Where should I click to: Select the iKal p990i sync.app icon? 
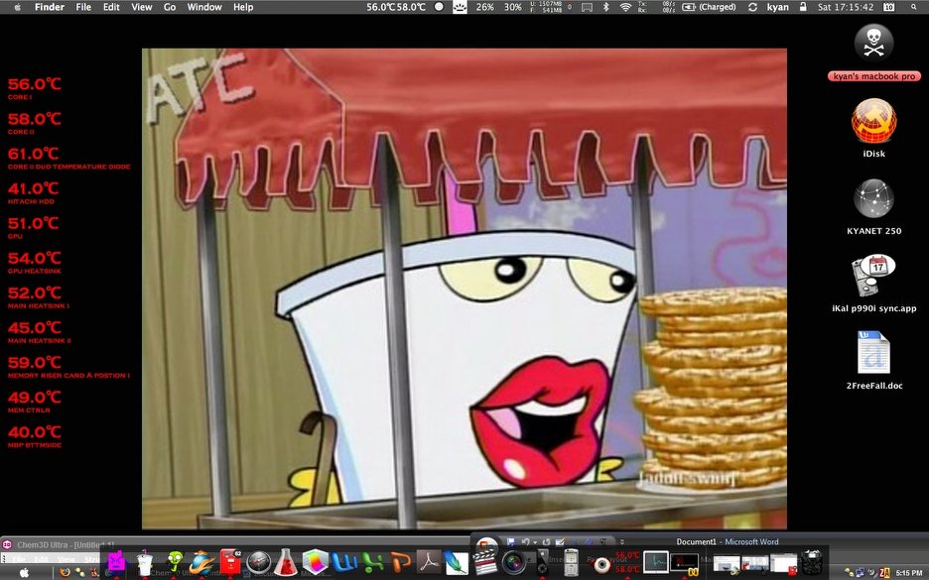point(873,276)
